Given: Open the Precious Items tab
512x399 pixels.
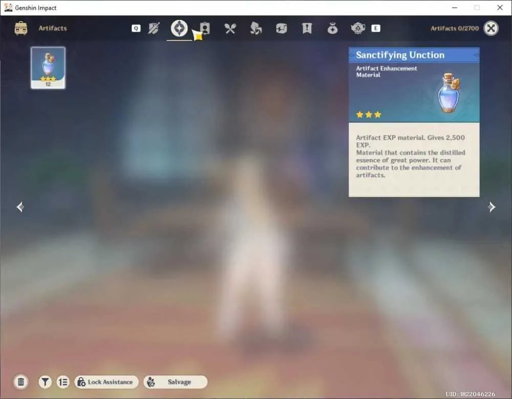Looking at the screenshot, I should click(x=332, y=28).
